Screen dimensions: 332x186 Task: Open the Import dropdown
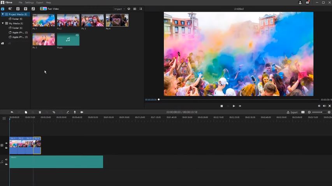click(x=119, y=9)
